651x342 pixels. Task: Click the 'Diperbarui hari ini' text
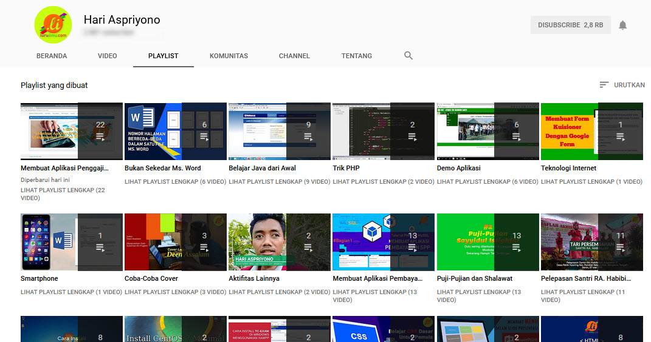(45, 179)
